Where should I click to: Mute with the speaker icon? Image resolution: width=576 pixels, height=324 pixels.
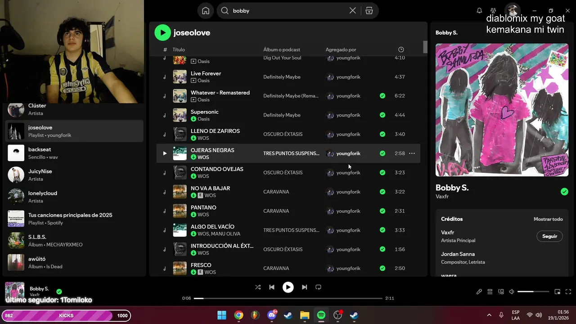point(512,292)
